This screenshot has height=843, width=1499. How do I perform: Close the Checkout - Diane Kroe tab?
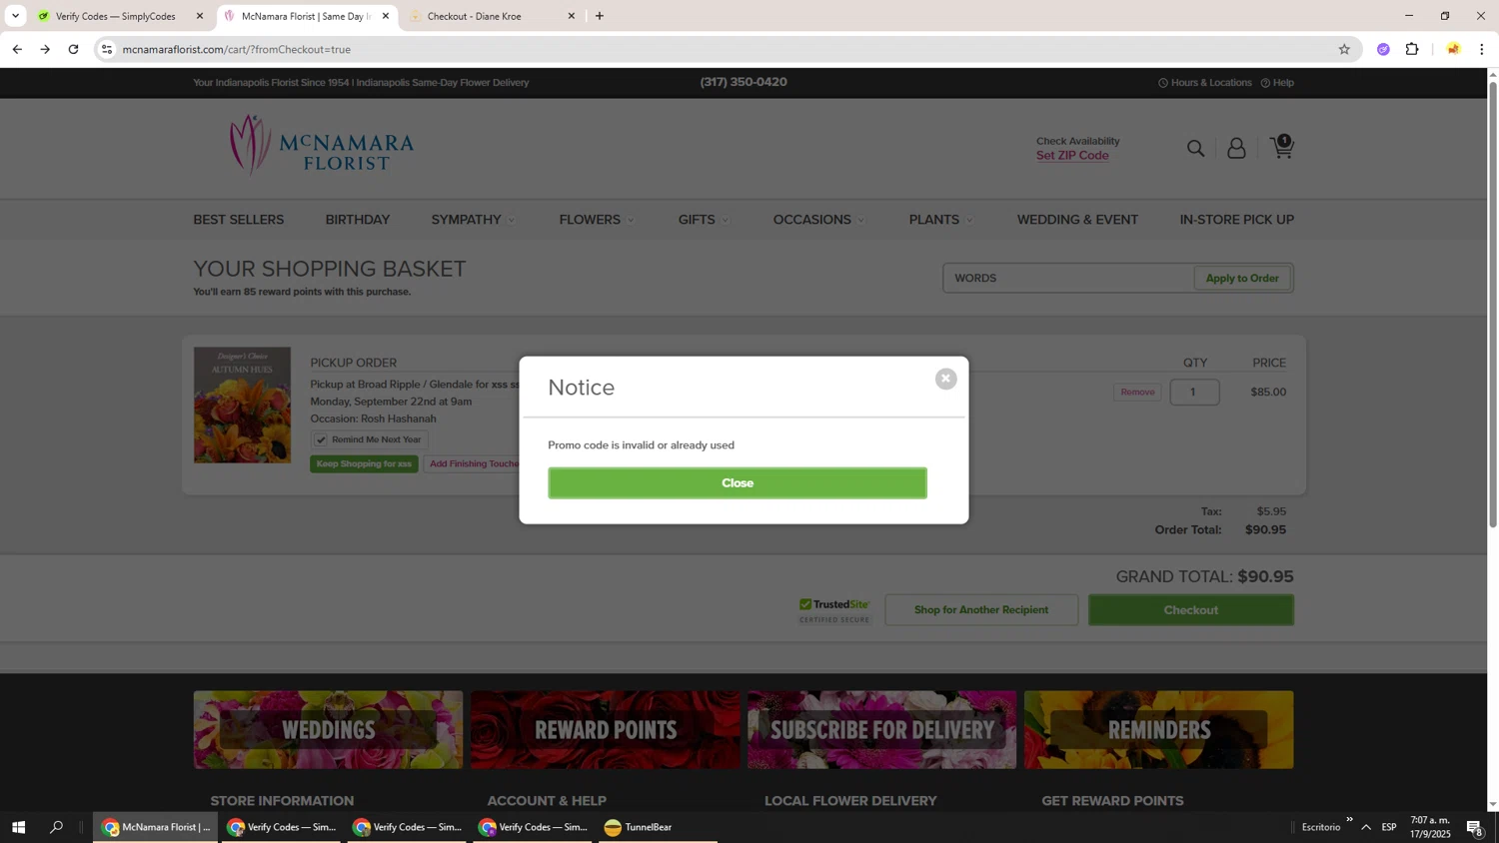(572, 16)
